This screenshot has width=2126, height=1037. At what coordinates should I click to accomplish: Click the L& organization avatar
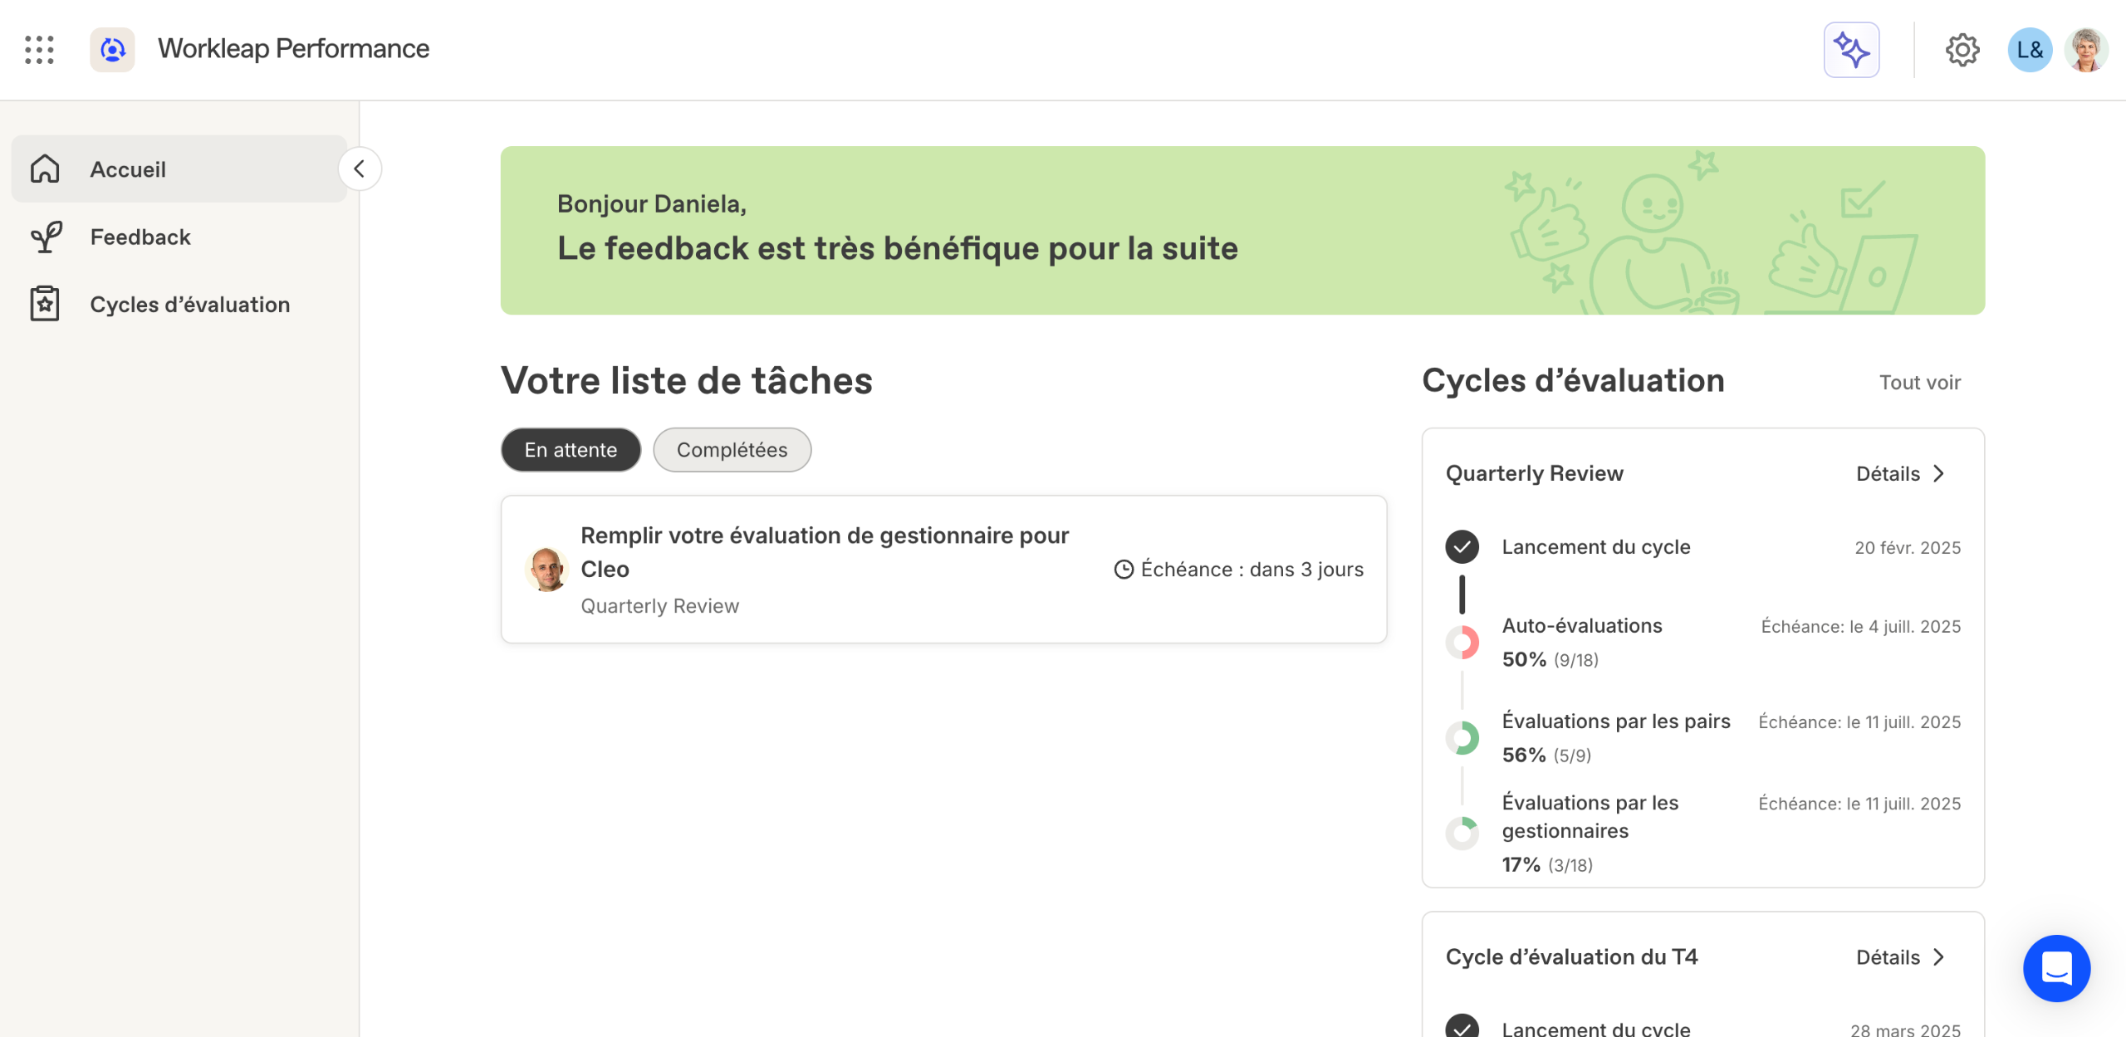click(2029, 50)
